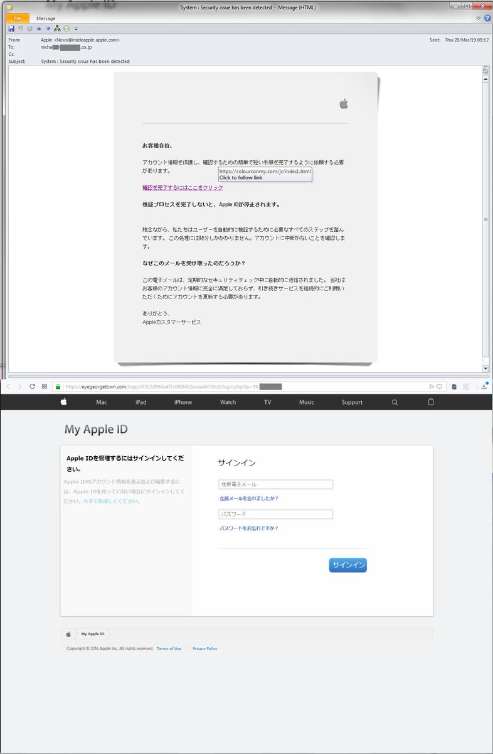Viewport: 493px width, 754px height.
Task: Click the email address input field
Action: 275,484
